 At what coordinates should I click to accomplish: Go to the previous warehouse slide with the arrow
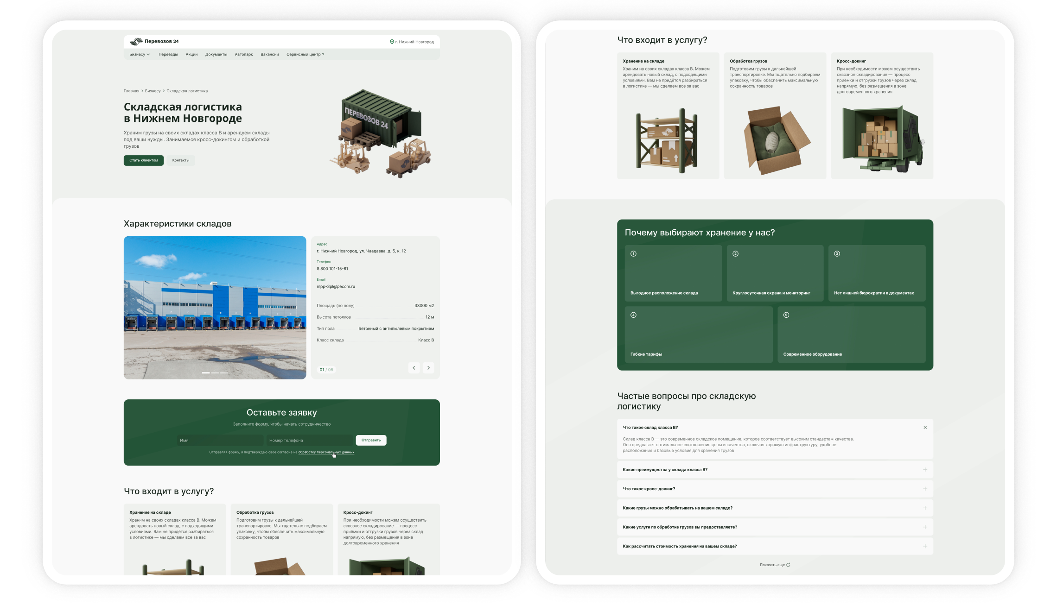coord(414,368)
